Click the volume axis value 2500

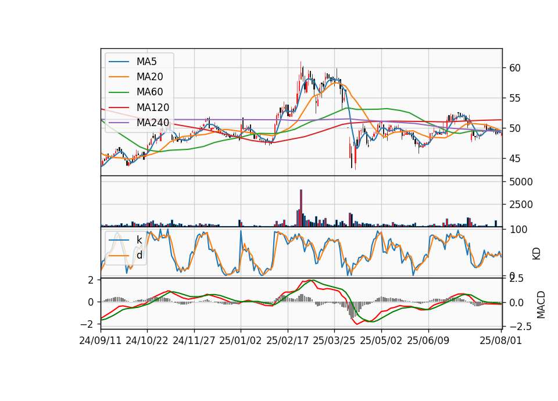(x=521, y=205)
